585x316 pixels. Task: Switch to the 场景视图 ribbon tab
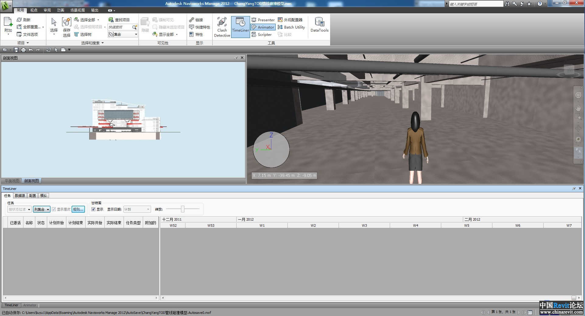78,10
